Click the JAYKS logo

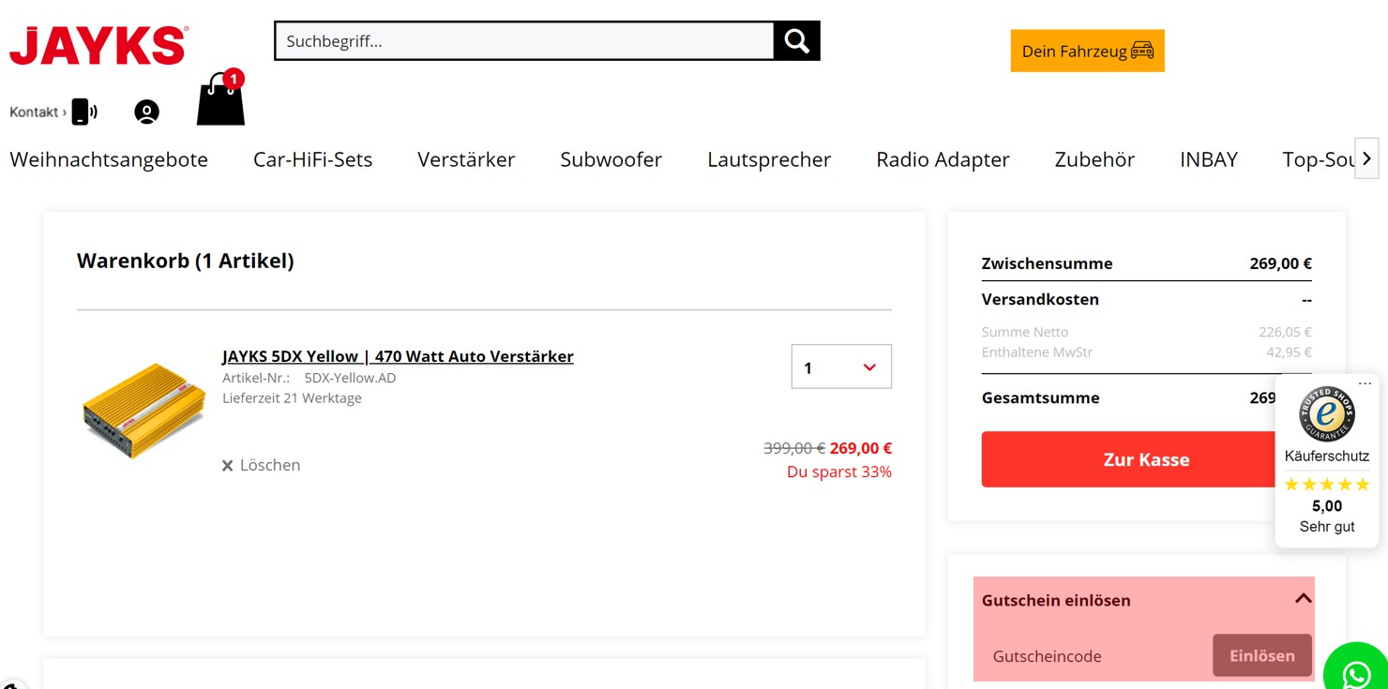click(x=98, y=46)
